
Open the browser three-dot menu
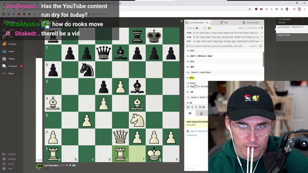tap(305, 9)
